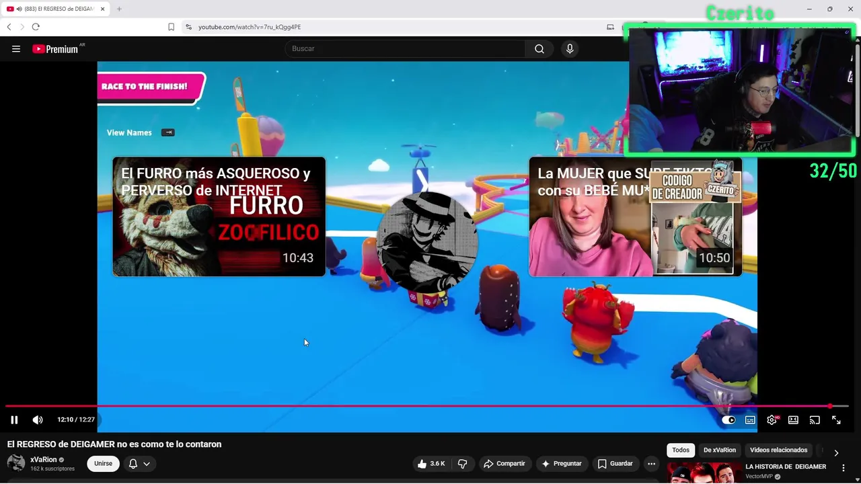Screen dimensions: 861x484
Task: Like the video with 3.6 K thumbs up
Action: [430, 463]
